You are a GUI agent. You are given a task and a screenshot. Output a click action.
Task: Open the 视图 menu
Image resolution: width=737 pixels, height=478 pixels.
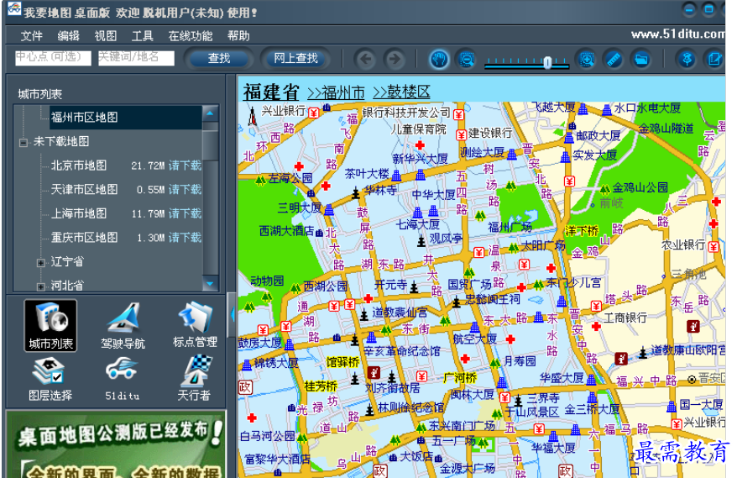[x=105, y=36]
